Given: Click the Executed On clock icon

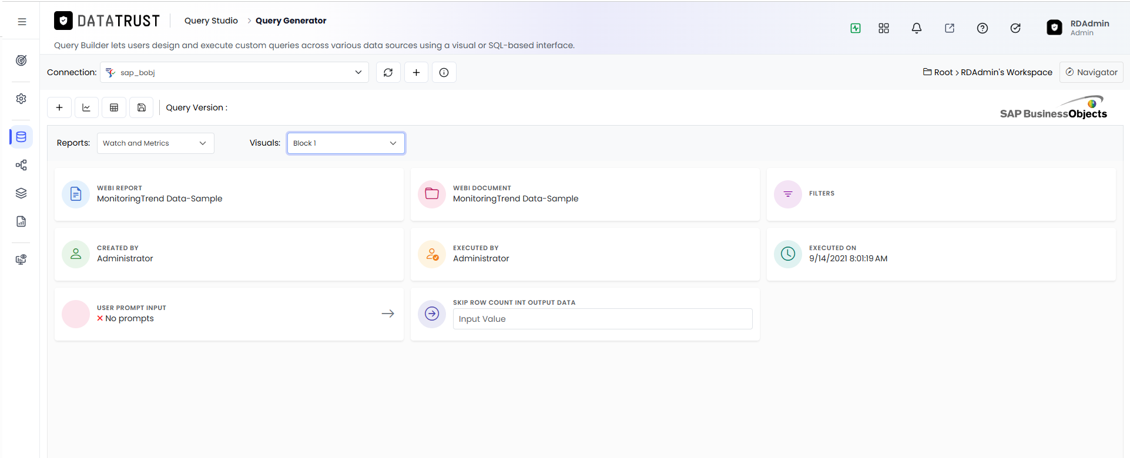Looking at the screenshot, I should pos(788,254).
